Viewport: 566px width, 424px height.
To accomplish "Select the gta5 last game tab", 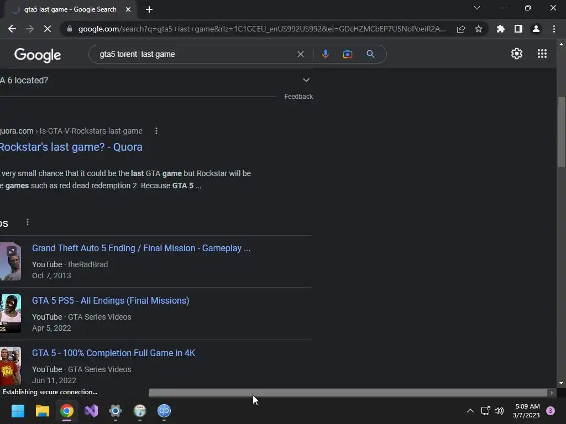I will click(x=70, y=9).
